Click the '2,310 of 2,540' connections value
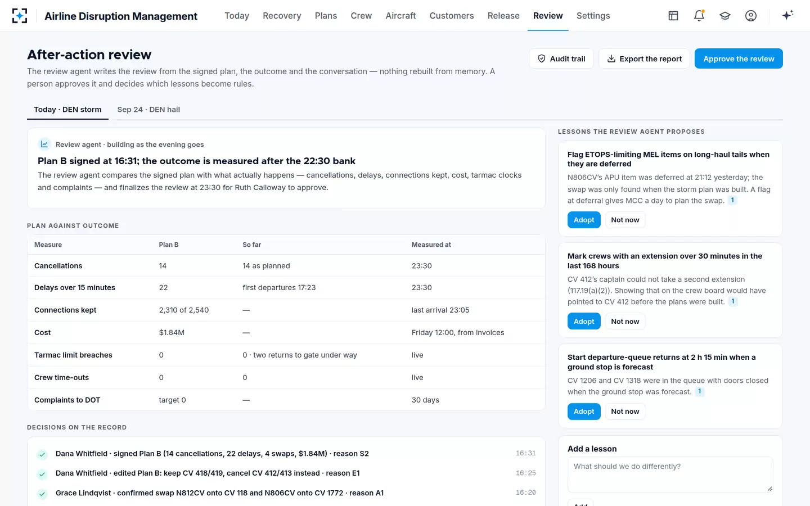The height and width of the screenshot is (506, 810). pyautogui.click(x=184, y=310)
